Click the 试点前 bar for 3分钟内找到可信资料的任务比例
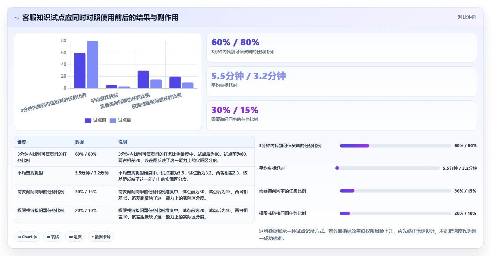The height and width of the screenshot is (256, 491). [80, 71]
